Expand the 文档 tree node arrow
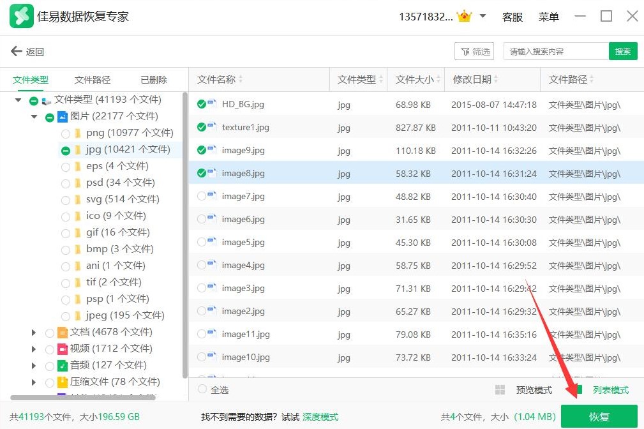The width and height of the screenshot is (644, 429). click(x=34, y=333)
